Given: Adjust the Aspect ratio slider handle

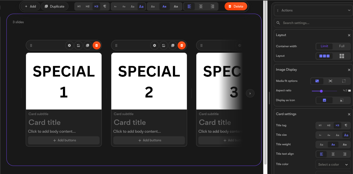Looking at the screenshot, I should point(321,91).
